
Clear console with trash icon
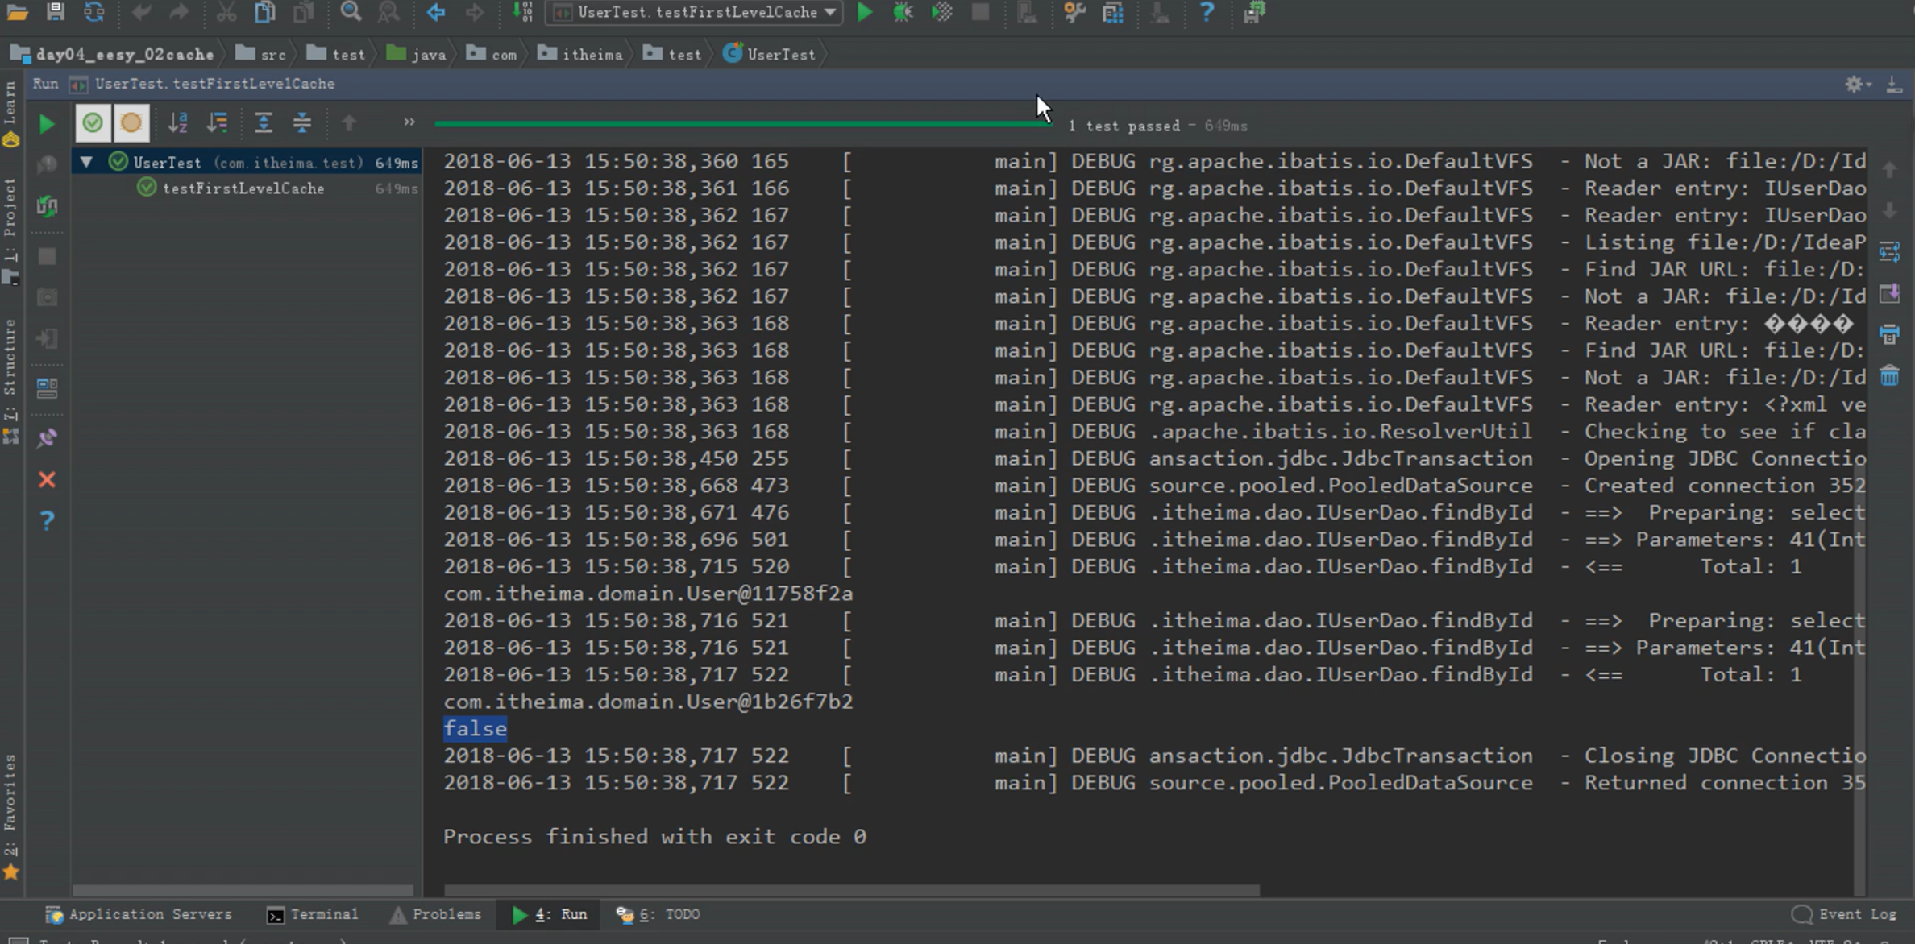(1889, 375)
